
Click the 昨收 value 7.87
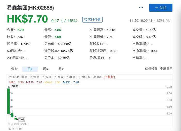tap(20, 37)
